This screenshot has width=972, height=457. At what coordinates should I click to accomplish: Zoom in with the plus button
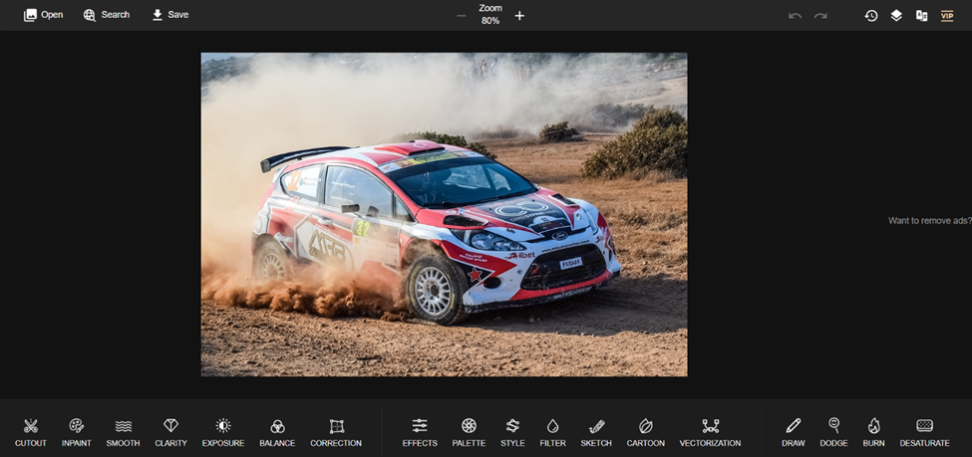(x=519, y=16)
